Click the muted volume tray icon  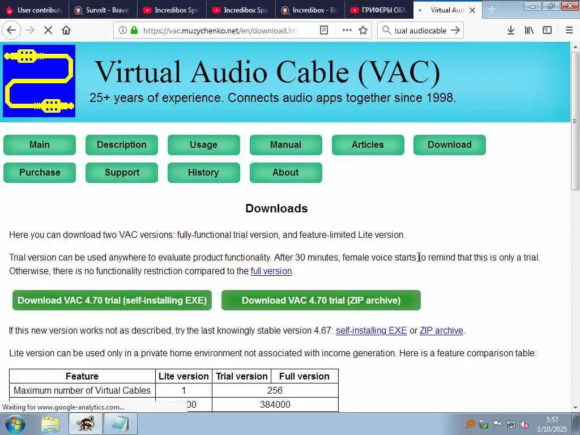(x=524, y=424)
